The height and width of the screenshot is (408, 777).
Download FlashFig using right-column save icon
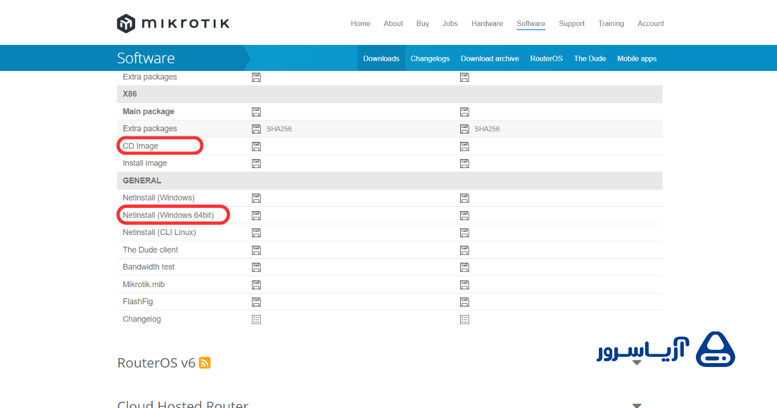pos(465,302)
